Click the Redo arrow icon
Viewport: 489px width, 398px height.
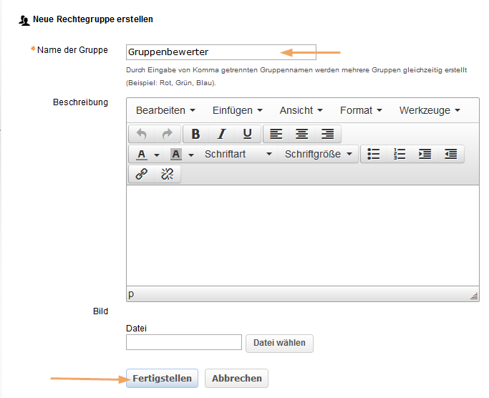[167, 134]
